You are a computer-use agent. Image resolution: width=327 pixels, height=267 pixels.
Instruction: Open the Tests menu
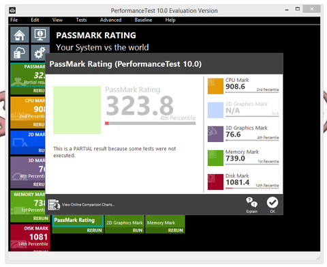click(x=81, y=20)
